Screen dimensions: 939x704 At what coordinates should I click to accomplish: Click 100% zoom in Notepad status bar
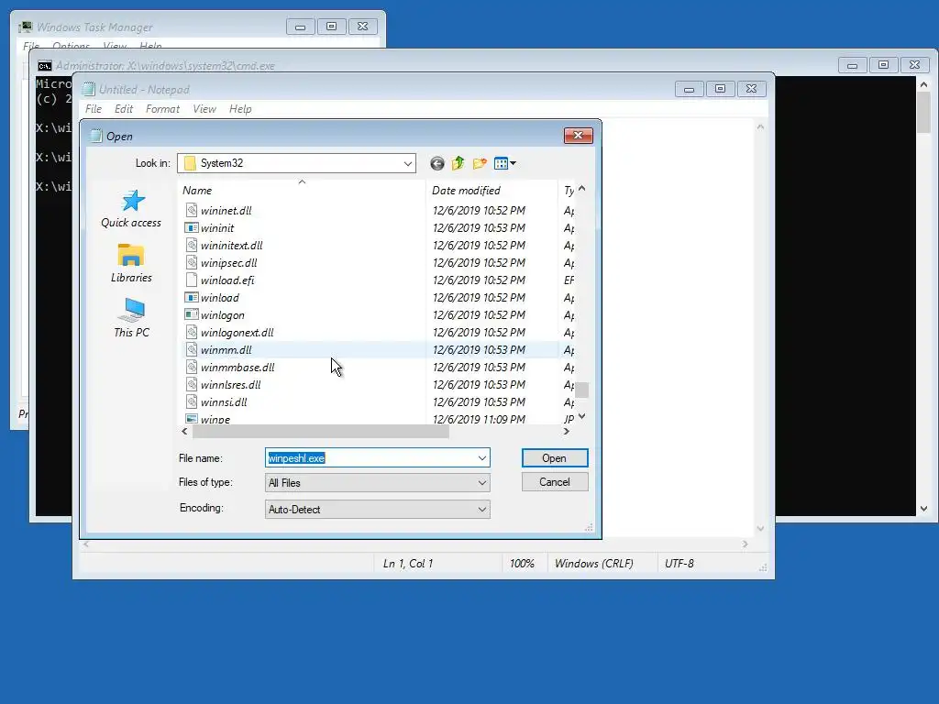coord(522,564)
